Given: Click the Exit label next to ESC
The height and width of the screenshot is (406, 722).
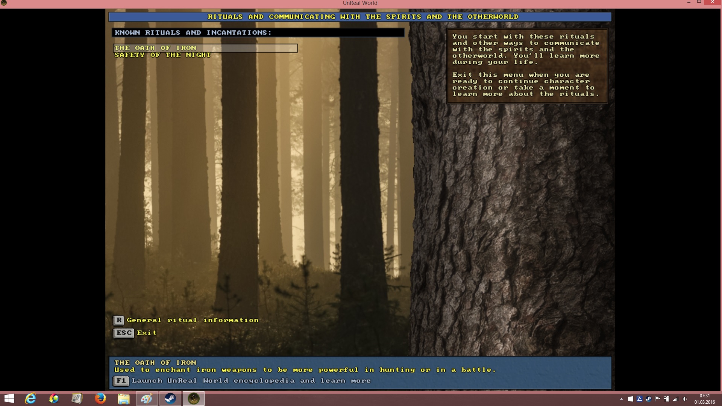Looking at the screenshot, I should click(147, 333).
